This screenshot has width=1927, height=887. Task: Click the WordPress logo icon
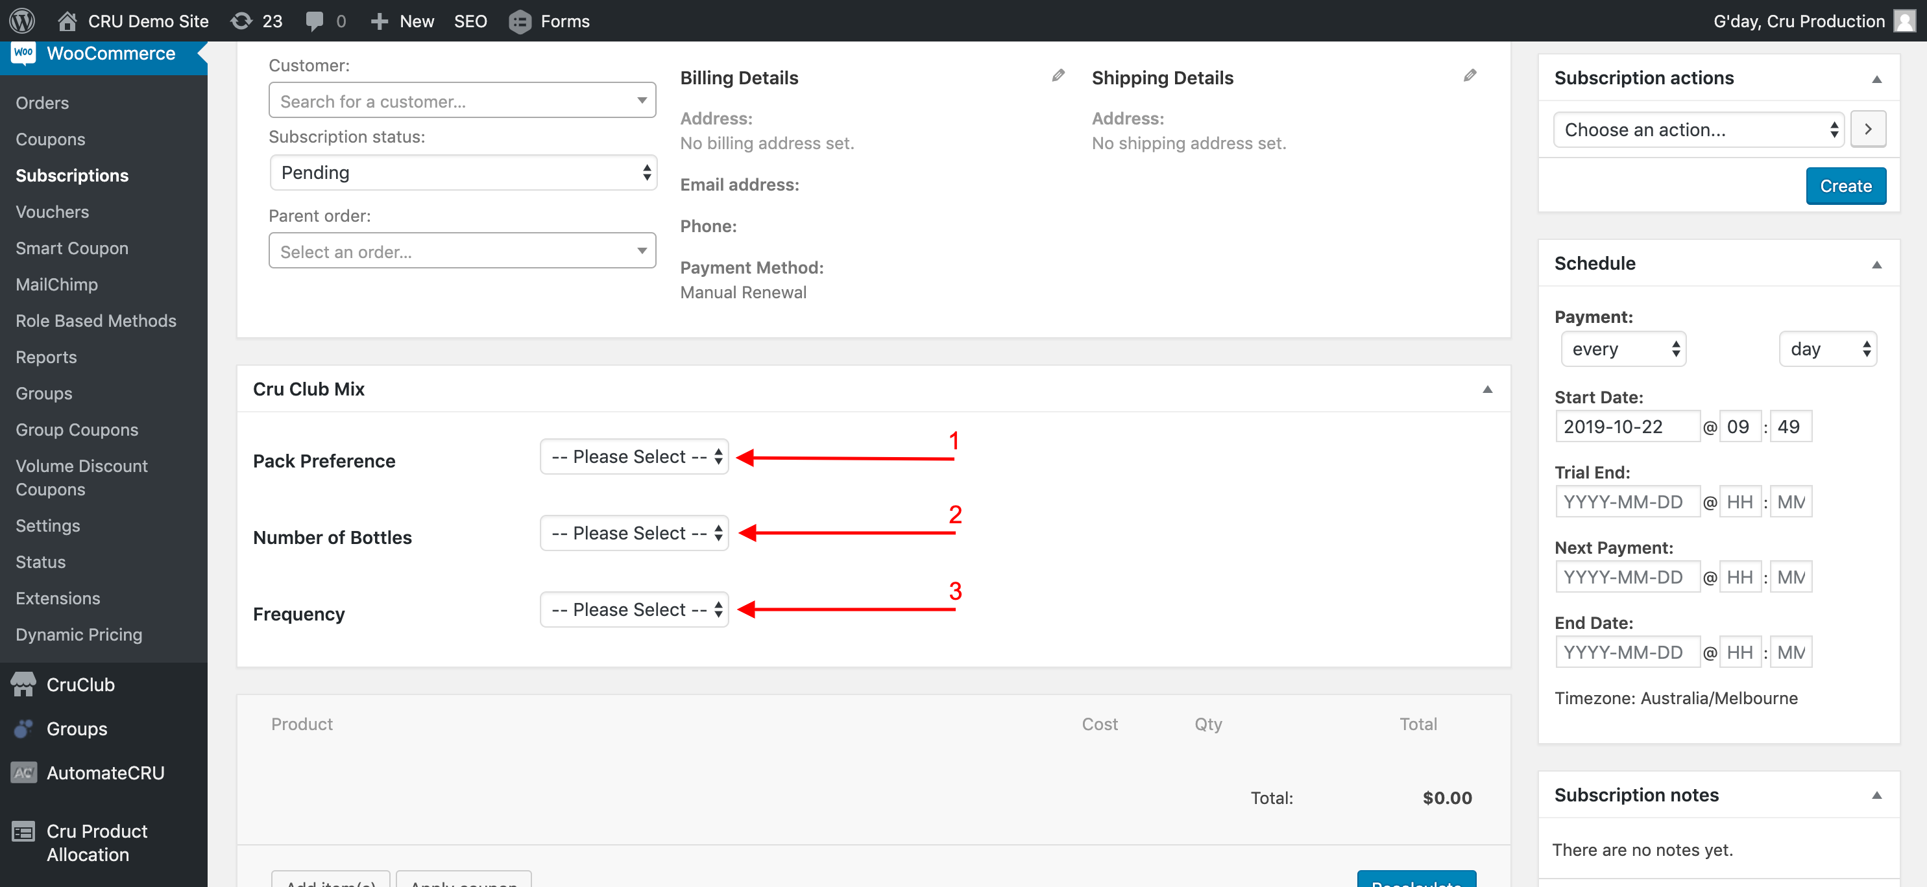click(x=23, y=20)
